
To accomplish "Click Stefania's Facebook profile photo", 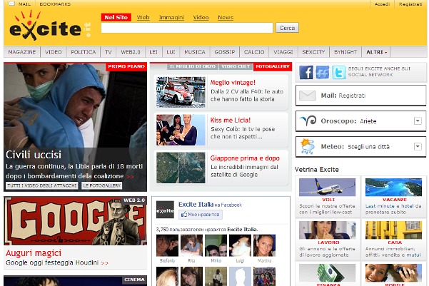I will [x=167, y=245].
